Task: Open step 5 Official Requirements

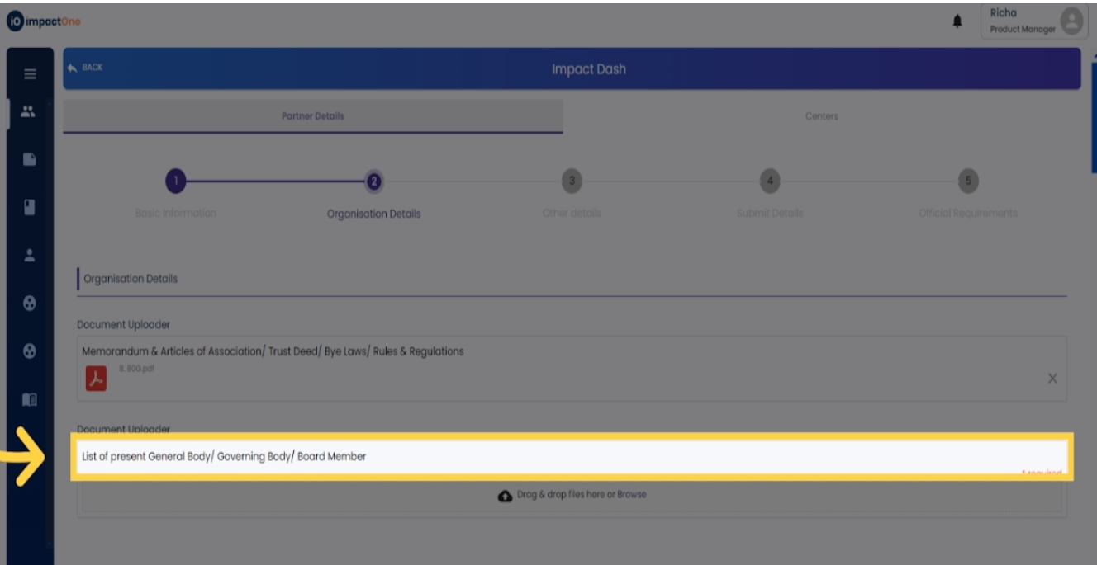Action: (968, 181)
